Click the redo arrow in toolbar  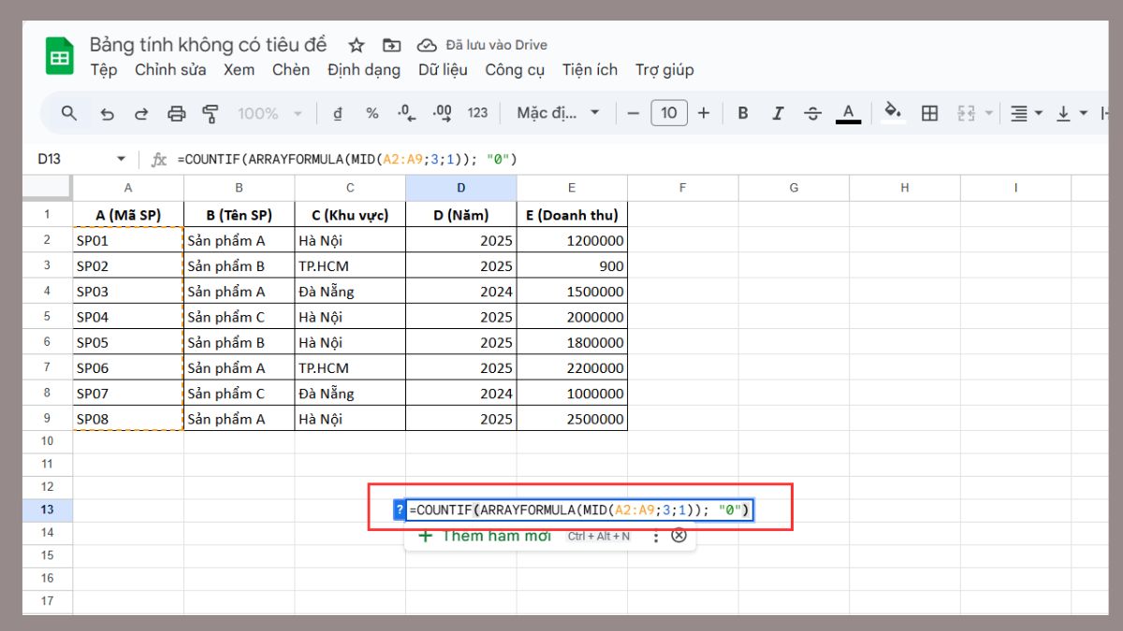(141, 113)
